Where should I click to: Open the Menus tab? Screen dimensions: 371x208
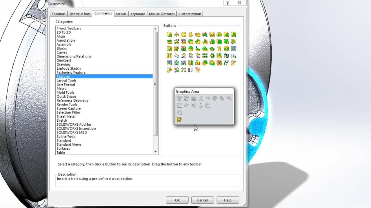tap(121, 14)
